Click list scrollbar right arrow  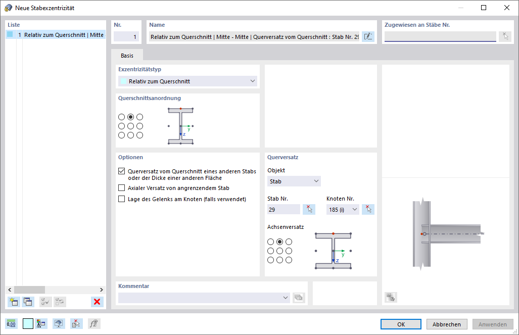[101, 290]
